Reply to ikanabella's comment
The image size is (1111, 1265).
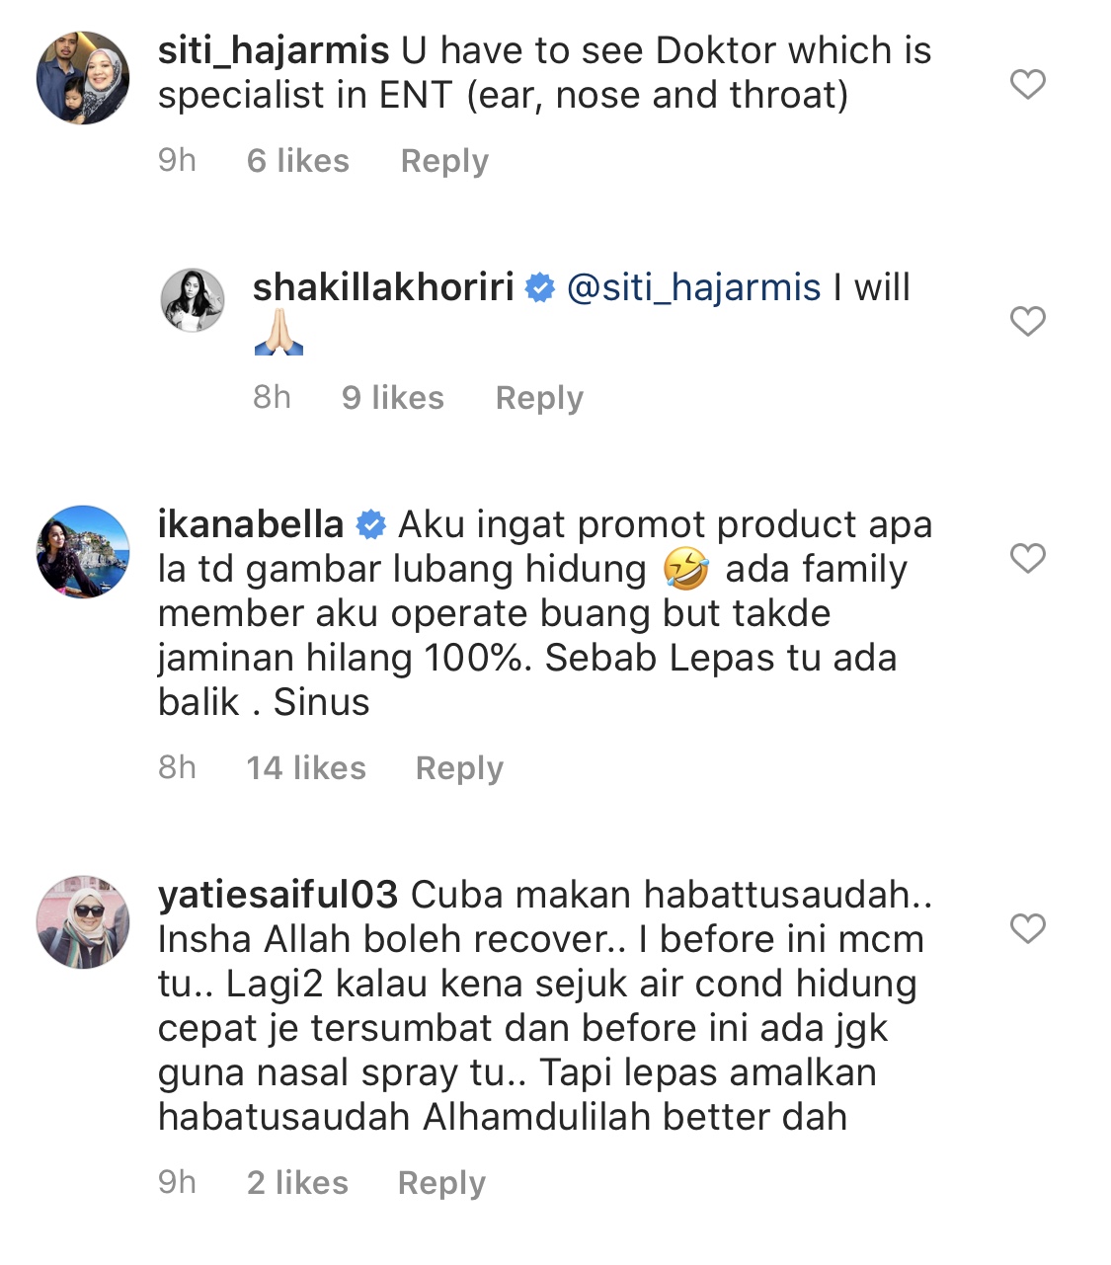(459, 767)
